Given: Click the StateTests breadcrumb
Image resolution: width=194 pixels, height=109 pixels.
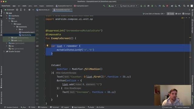Looking at the screenshot, I should pyautogui.click(x=6, y=6).
